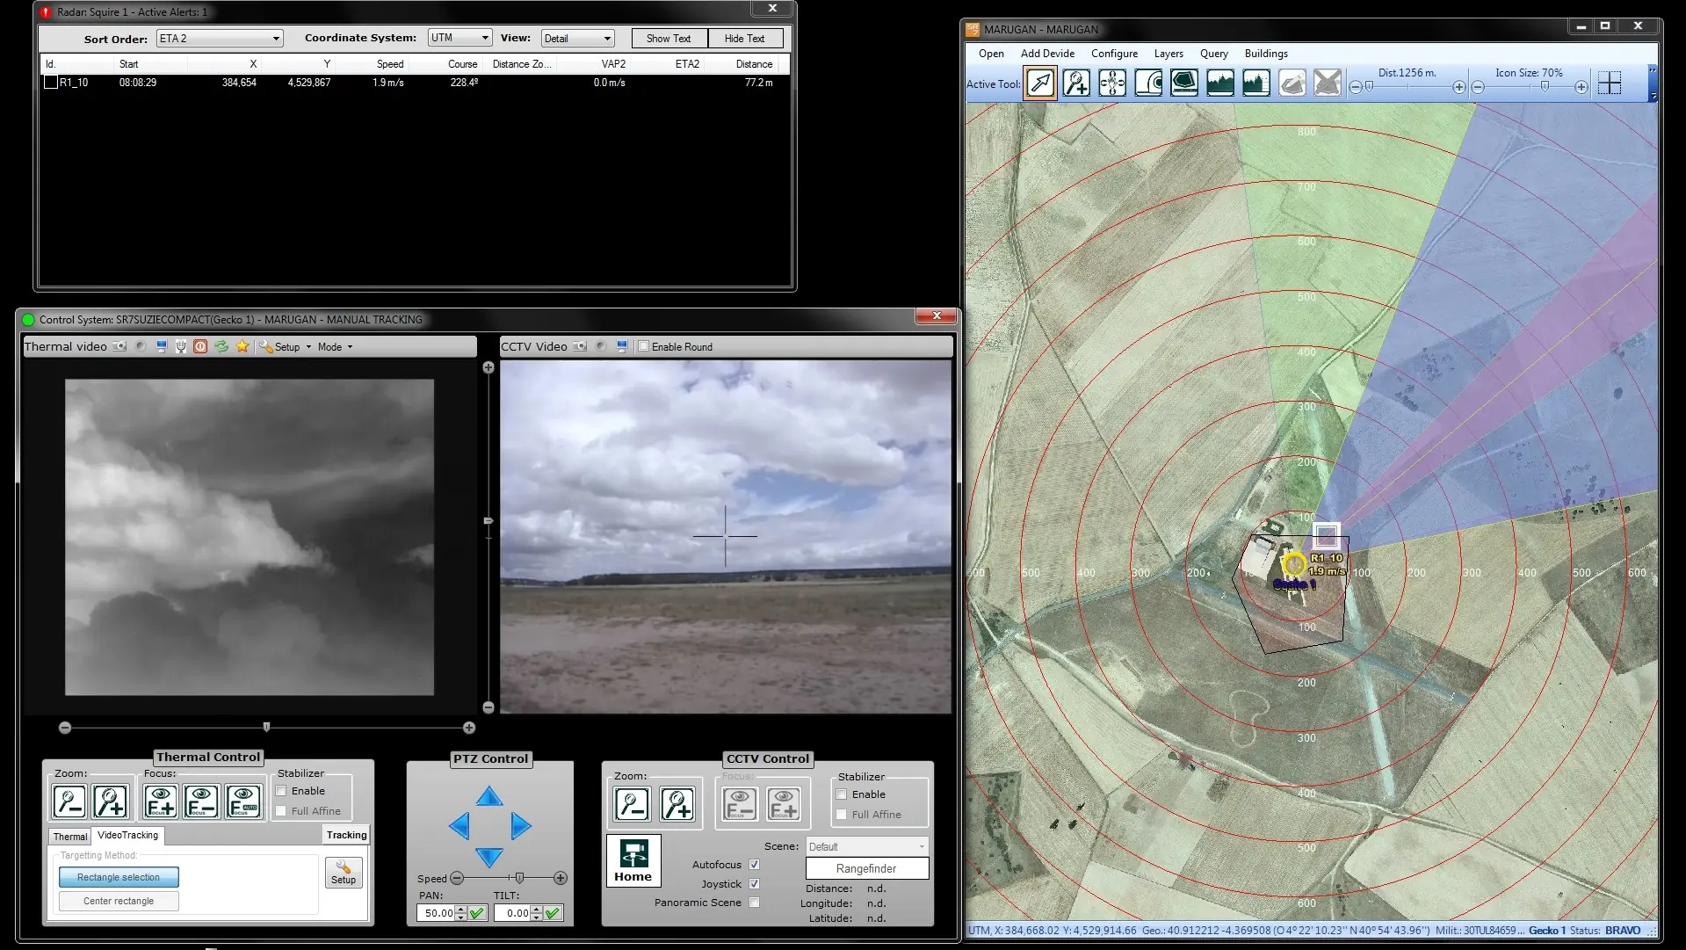Select the zoom-in magnifier map tool
Screen dimensions: 1686x950
click(1076, 83)
